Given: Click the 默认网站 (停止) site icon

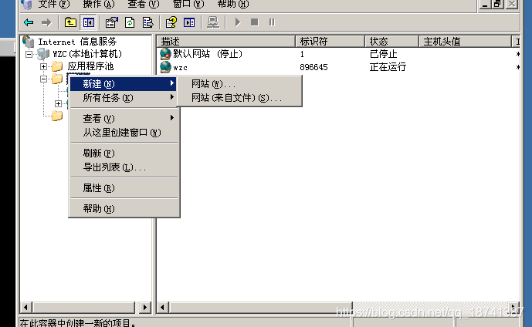Looking at the screenshot, I should [x=165, y=54].
